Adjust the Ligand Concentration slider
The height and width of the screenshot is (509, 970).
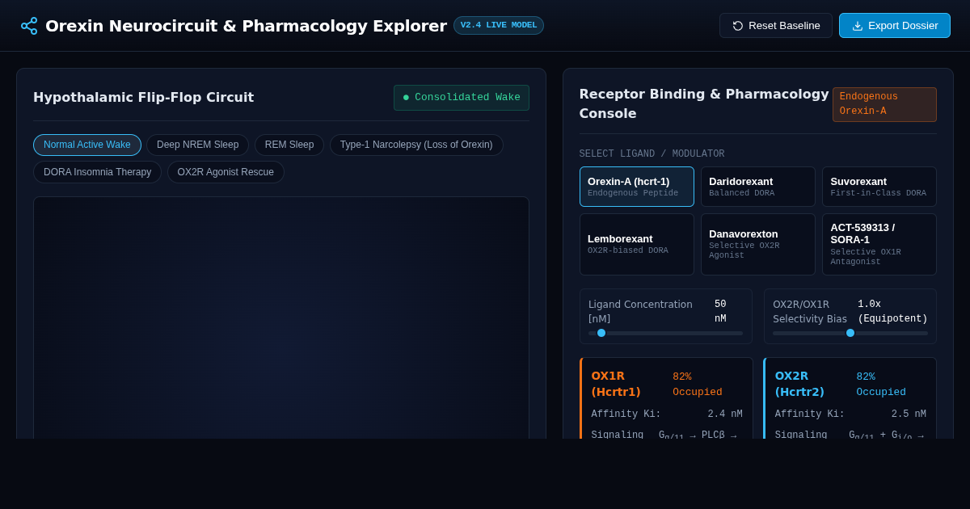point(665,333)
